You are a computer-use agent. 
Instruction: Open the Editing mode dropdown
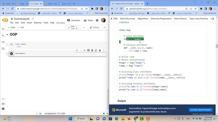[94, 27]
